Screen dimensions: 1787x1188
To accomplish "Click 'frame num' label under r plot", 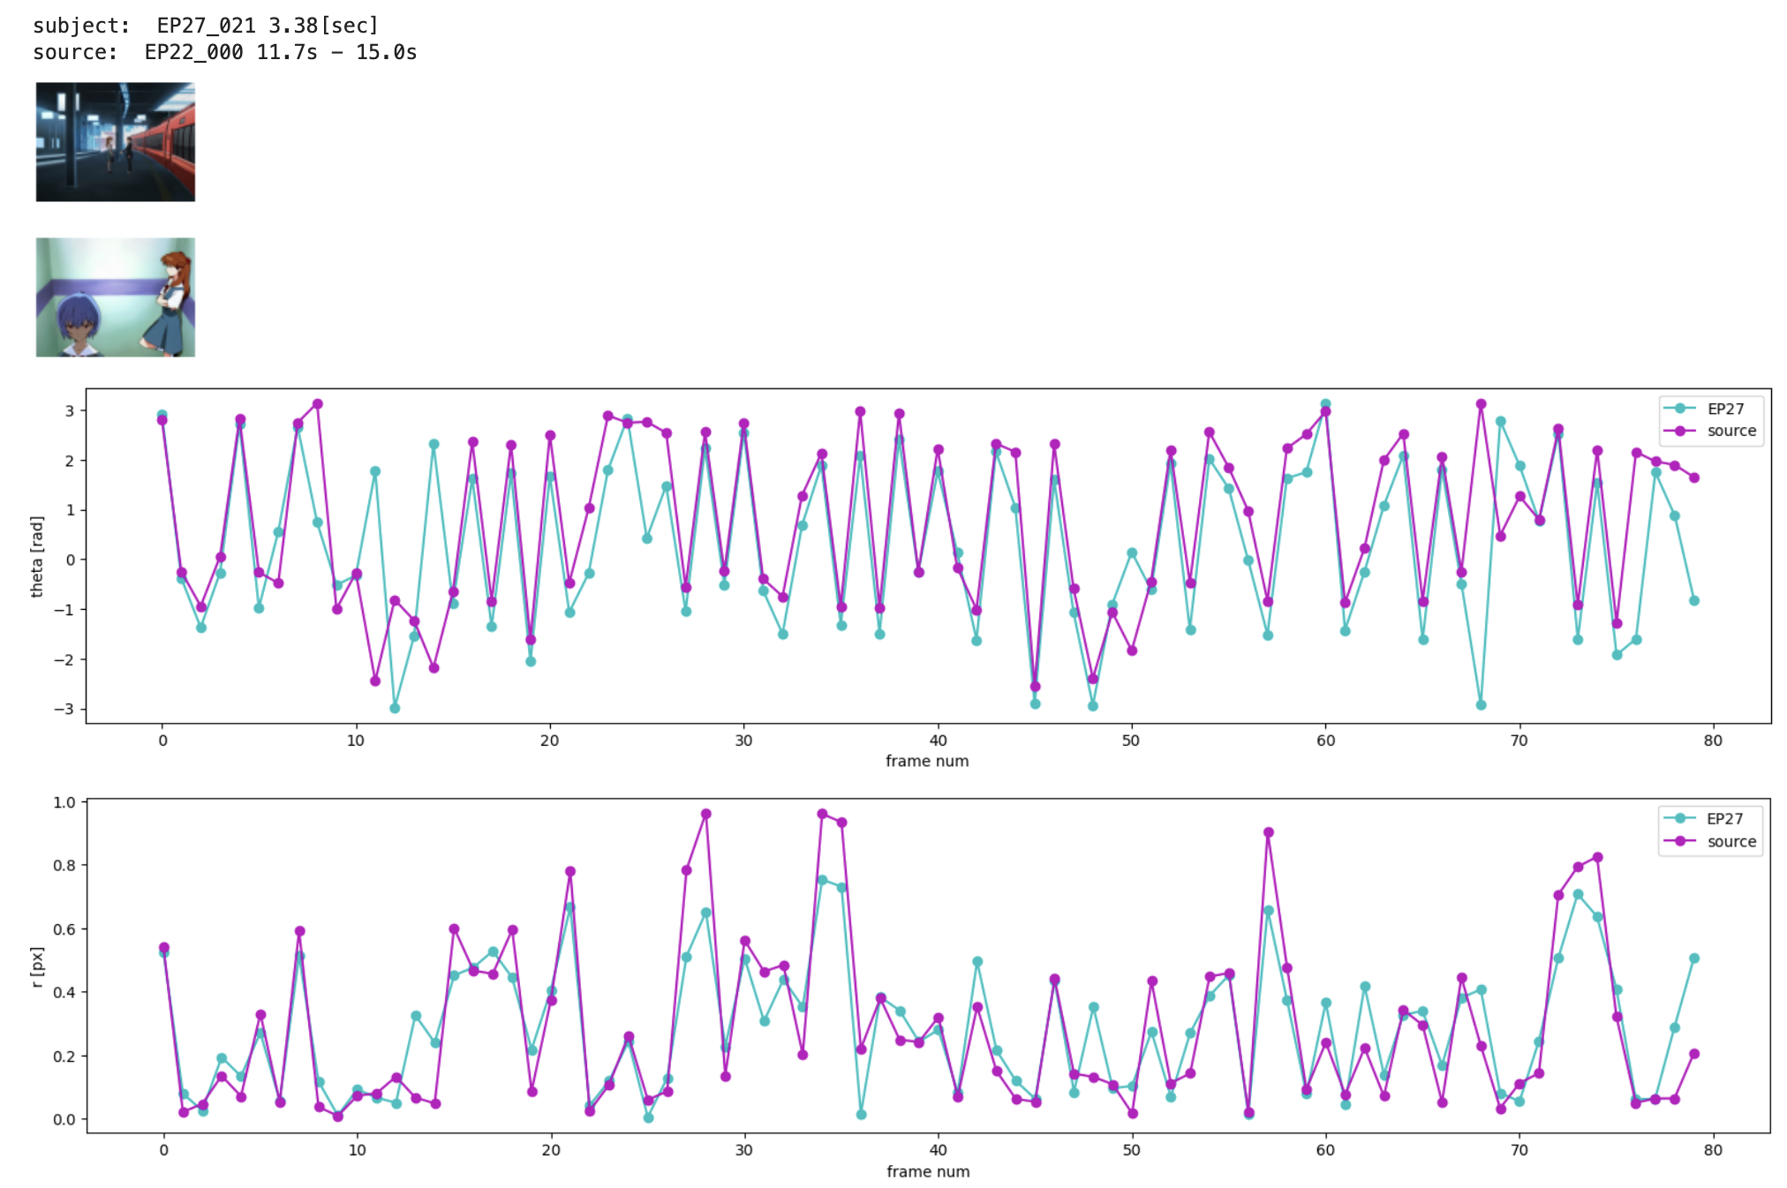I will [x=927, y=1171].
